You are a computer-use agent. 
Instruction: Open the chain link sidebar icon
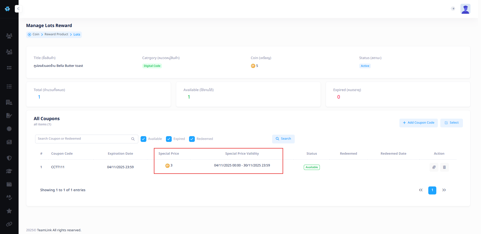point(9,224)
